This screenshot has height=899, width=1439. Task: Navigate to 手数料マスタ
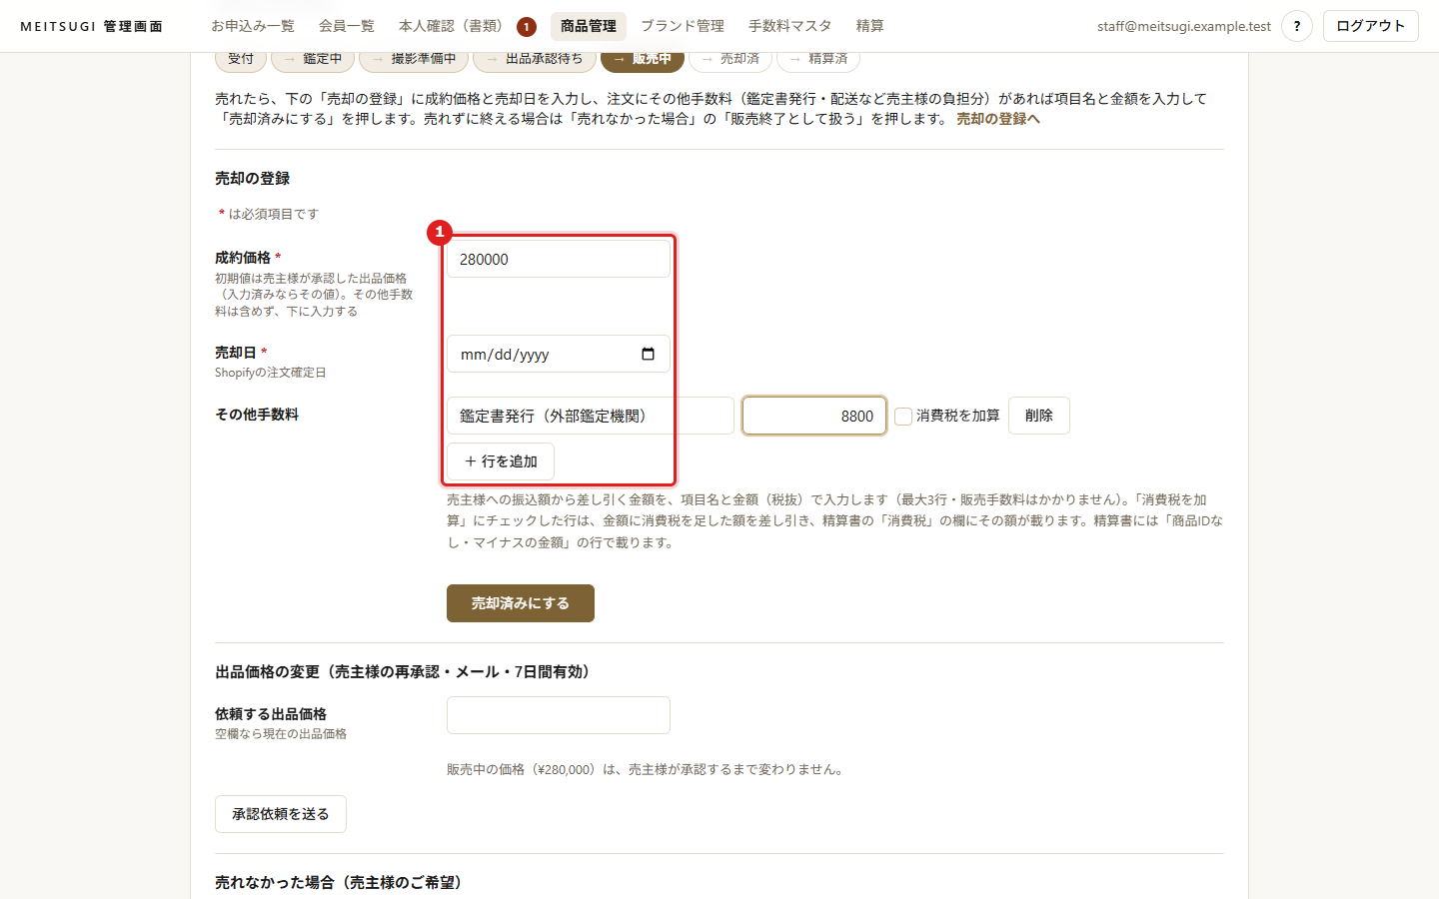pyautogui.click(x=790, y=26)
